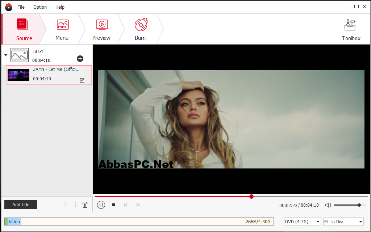Click the 00:02:23 / 00:04:10 time display
This screenshot has width=371, height=232.
click(x=299, y=205)
